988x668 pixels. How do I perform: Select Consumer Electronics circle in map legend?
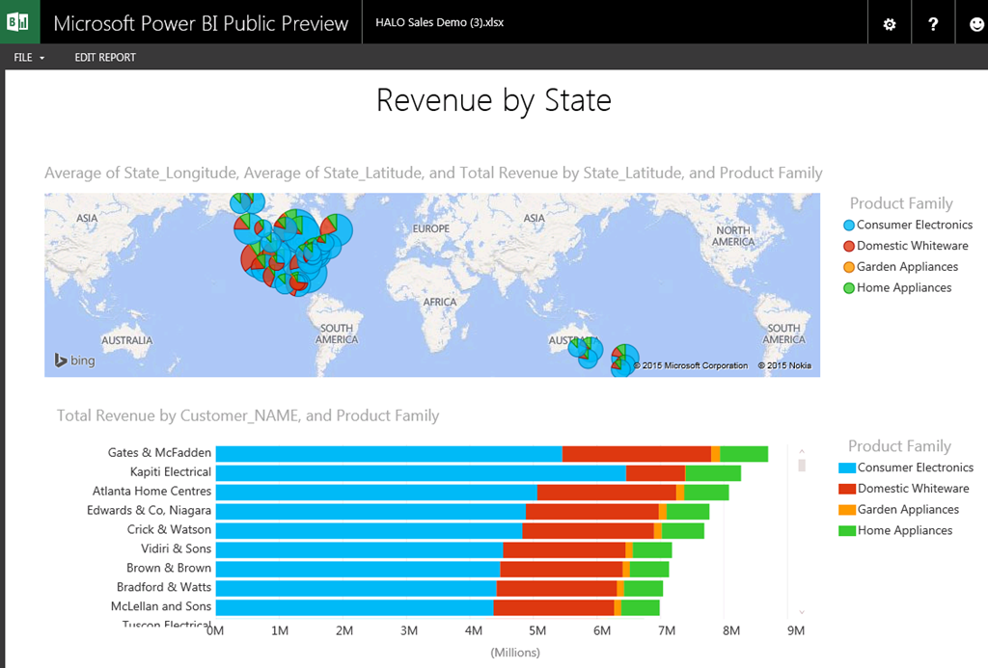849,226
